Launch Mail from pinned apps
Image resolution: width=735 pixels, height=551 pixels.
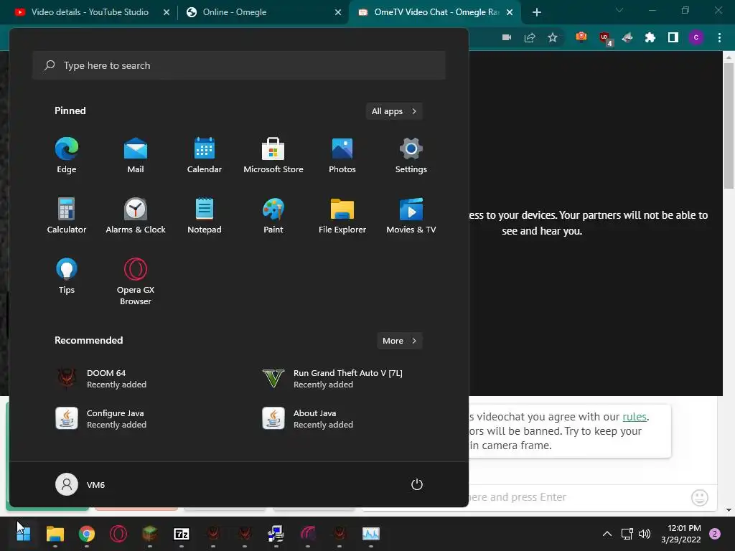pos(136,156)
